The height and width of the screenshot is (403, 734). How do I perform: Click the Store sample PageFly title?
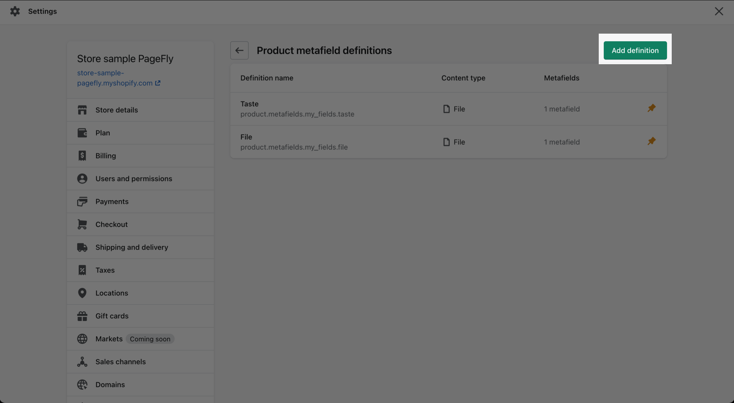[x=125, y=59]
